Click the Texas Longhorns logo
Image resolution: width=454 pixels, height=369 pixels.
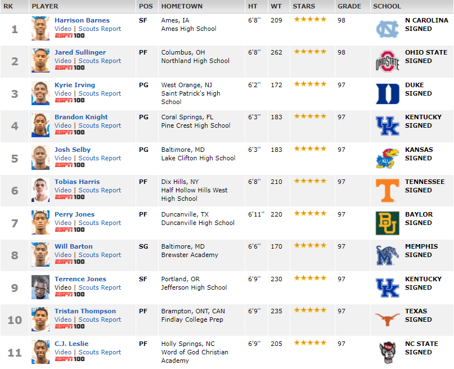(x=388, y=319)
